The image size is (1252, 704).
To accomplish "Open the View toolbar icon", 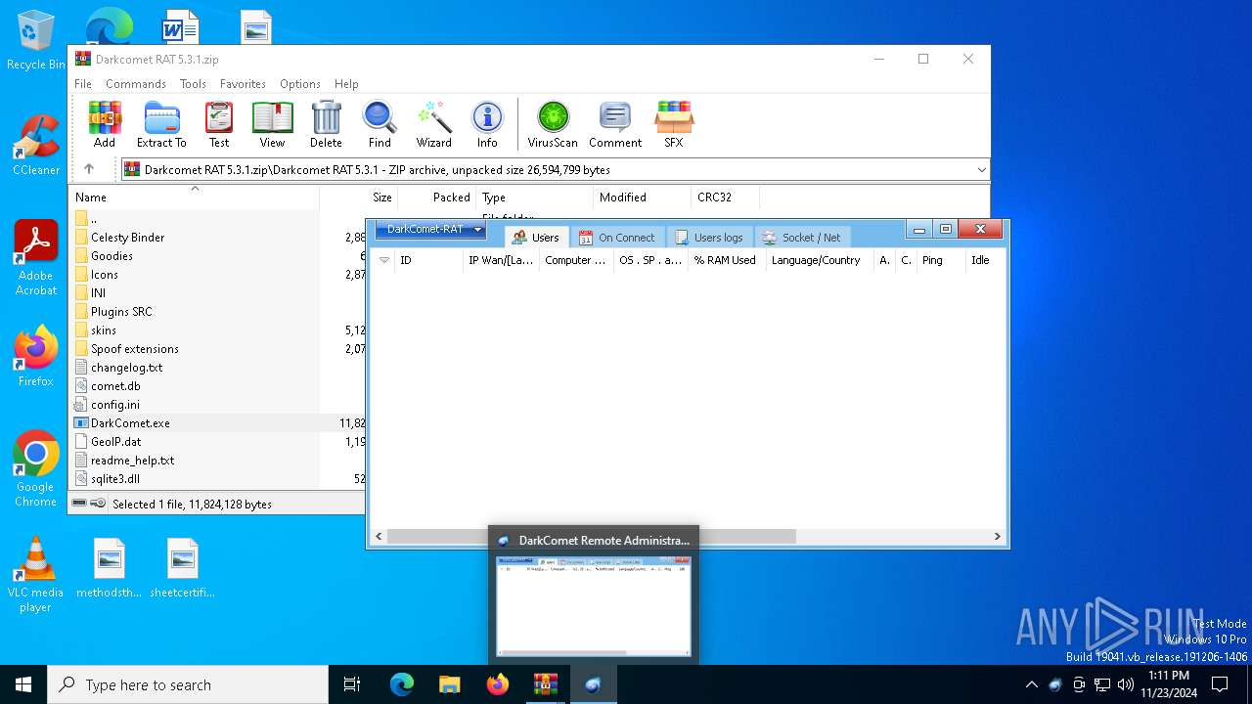I will [x=272, y=124].
